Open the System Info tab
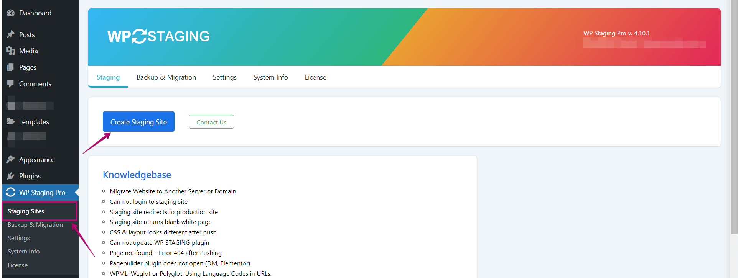 (270, 77)
